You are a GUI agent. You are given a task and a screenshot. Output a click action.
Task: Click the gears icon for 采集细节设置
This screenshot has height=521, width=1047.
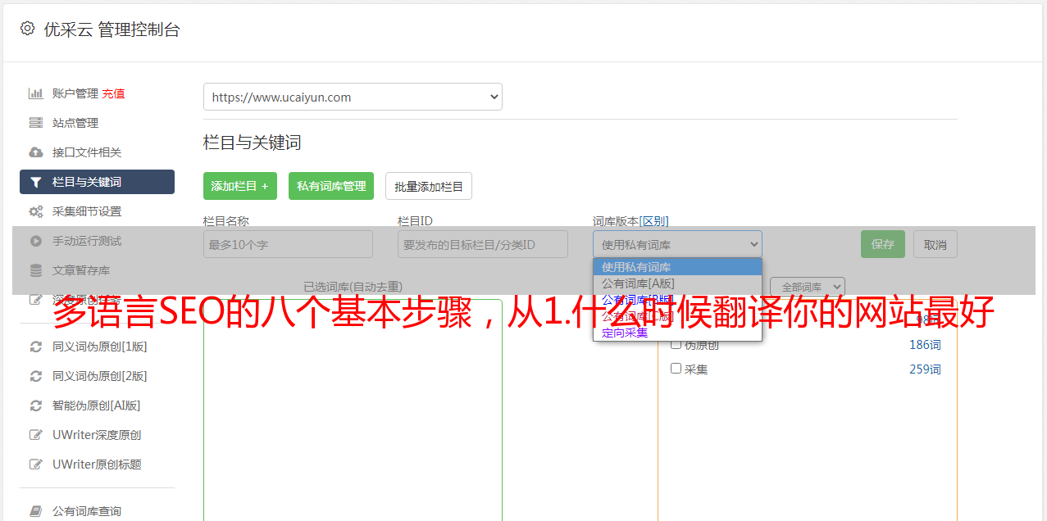(36, 211)
